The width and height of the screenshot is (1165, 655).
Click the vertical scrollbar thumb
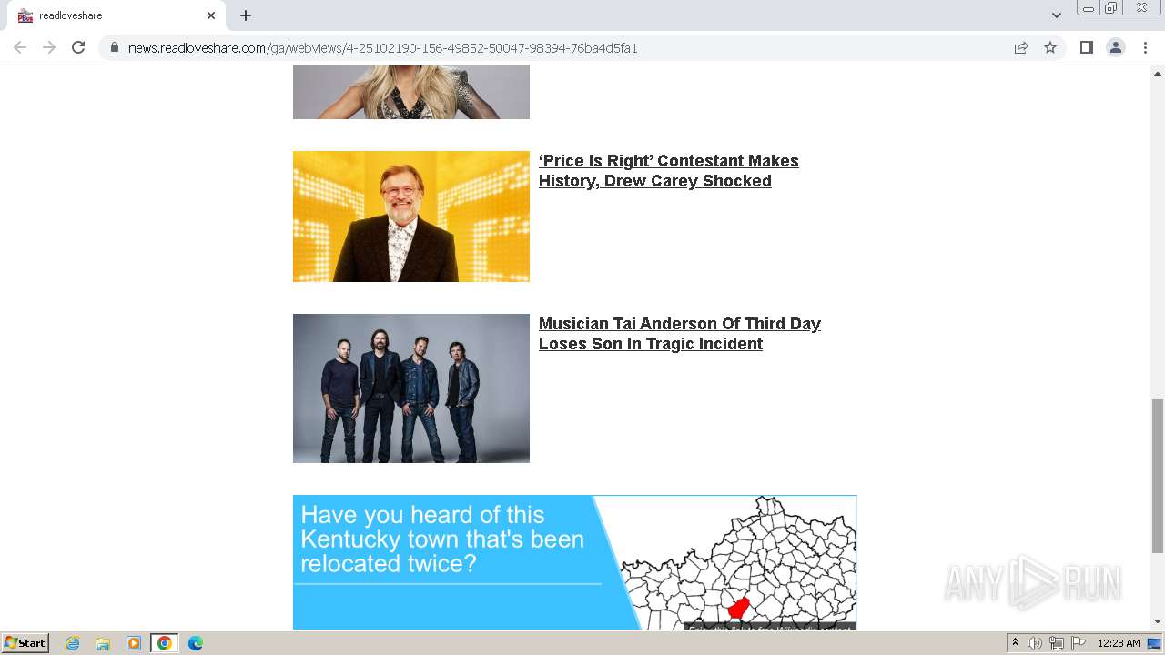click(x=1158, y=476)
